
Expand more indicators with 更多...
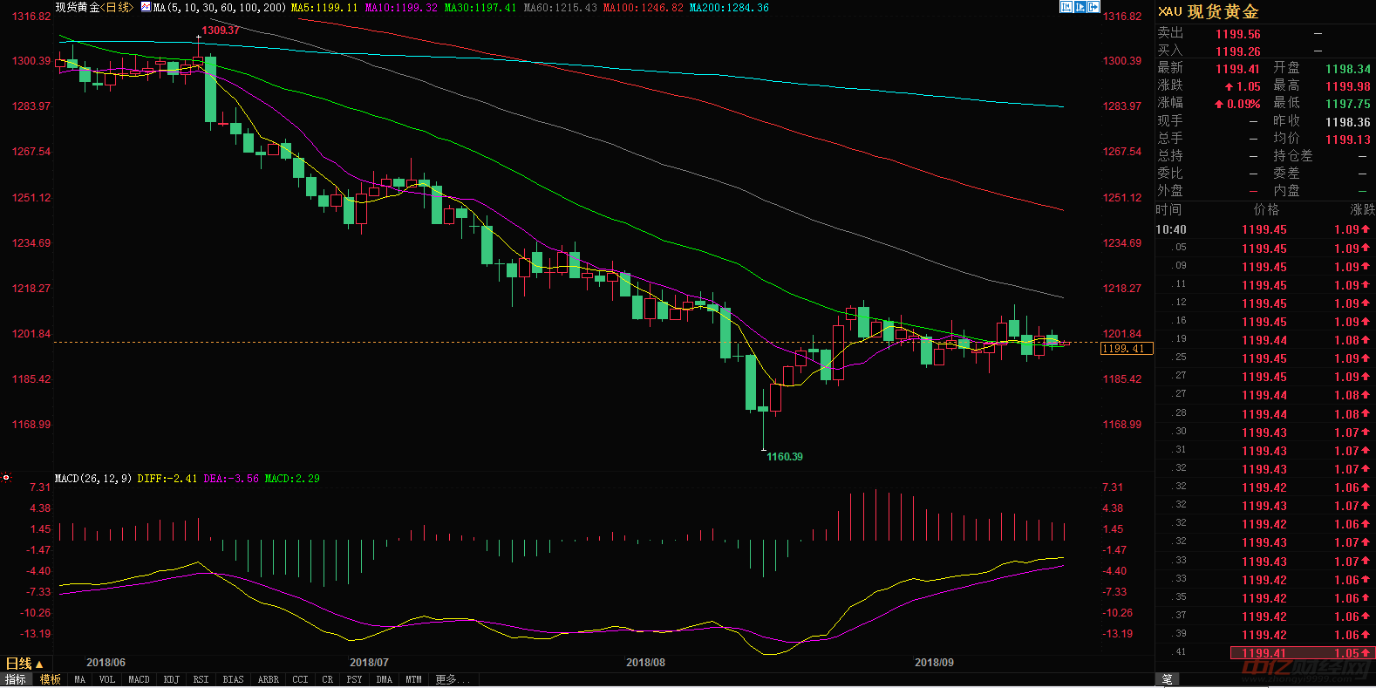pos(452,679)
